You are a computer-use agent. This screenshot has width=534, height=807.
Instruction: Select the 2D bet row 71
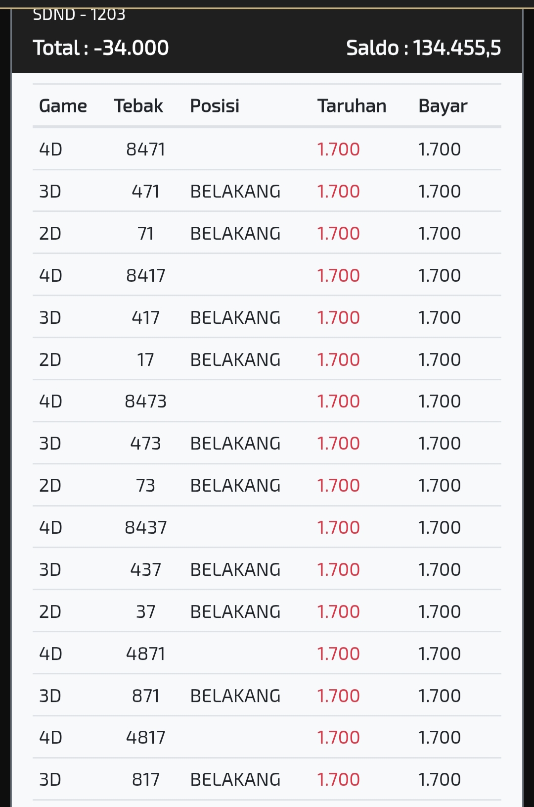pyautogui.click(x=267, y=233)
